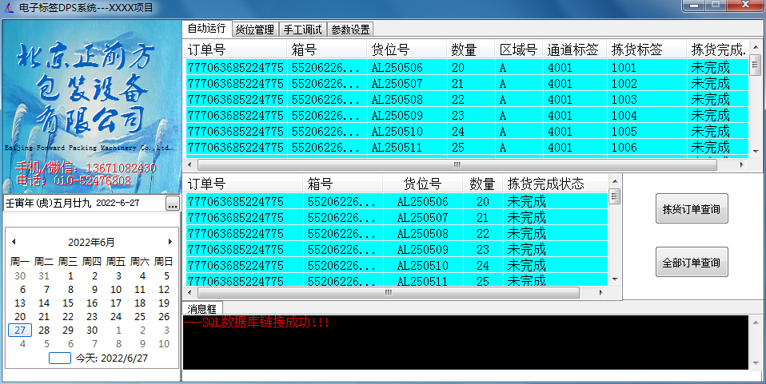Go to next month in calendar
The image size is (766, 384).
[x=170, y=242]
